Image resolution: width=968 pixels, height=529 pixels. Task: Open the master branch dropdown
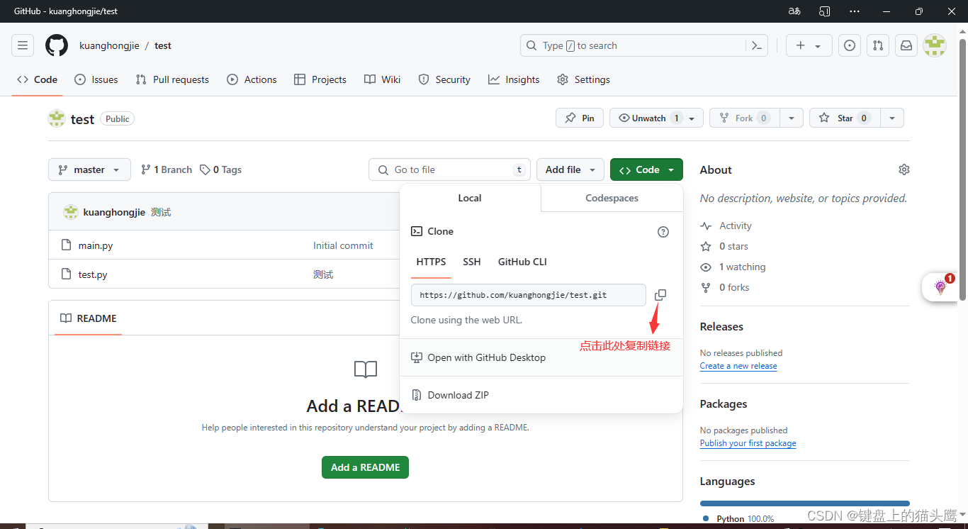click(x=89, y=169)
